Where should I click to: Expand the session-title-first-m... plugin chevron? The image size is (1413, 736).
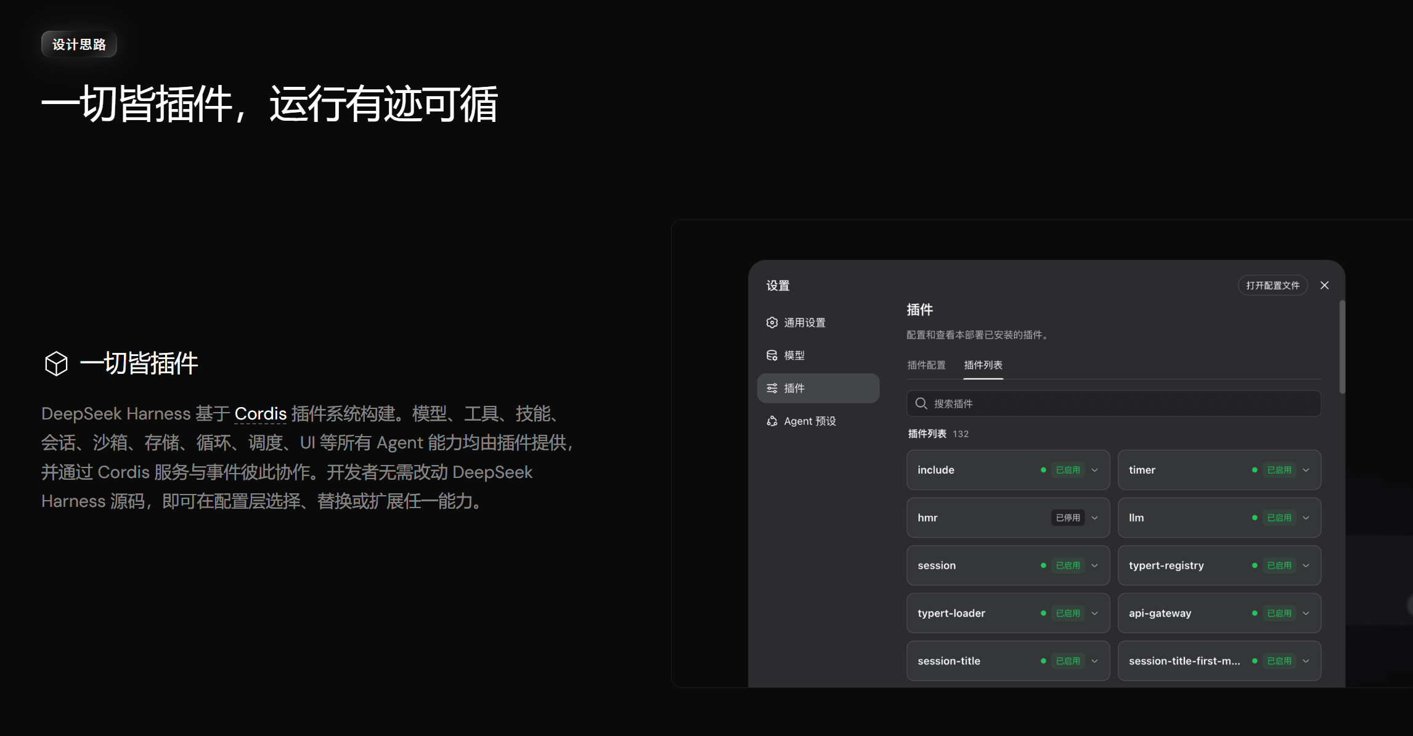[1306, 661]
